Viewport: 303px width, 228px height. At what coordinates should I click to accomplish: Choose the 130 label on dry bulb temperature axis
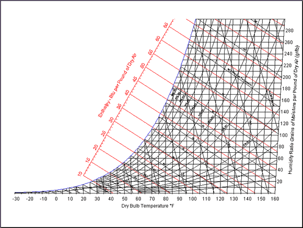coord(234,199)
